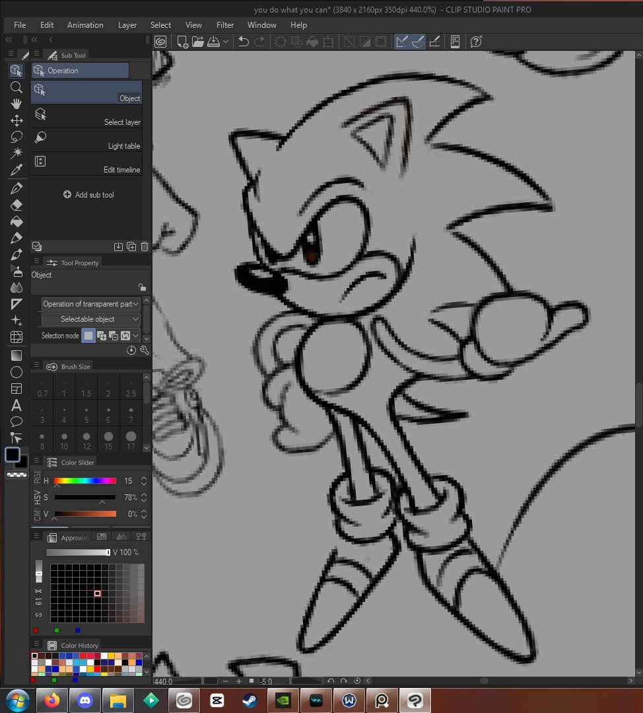Viewport: 643px width, 713px height.
Task: Open the Layer menu
Action: pyautogui.click(x=127, y=25)
